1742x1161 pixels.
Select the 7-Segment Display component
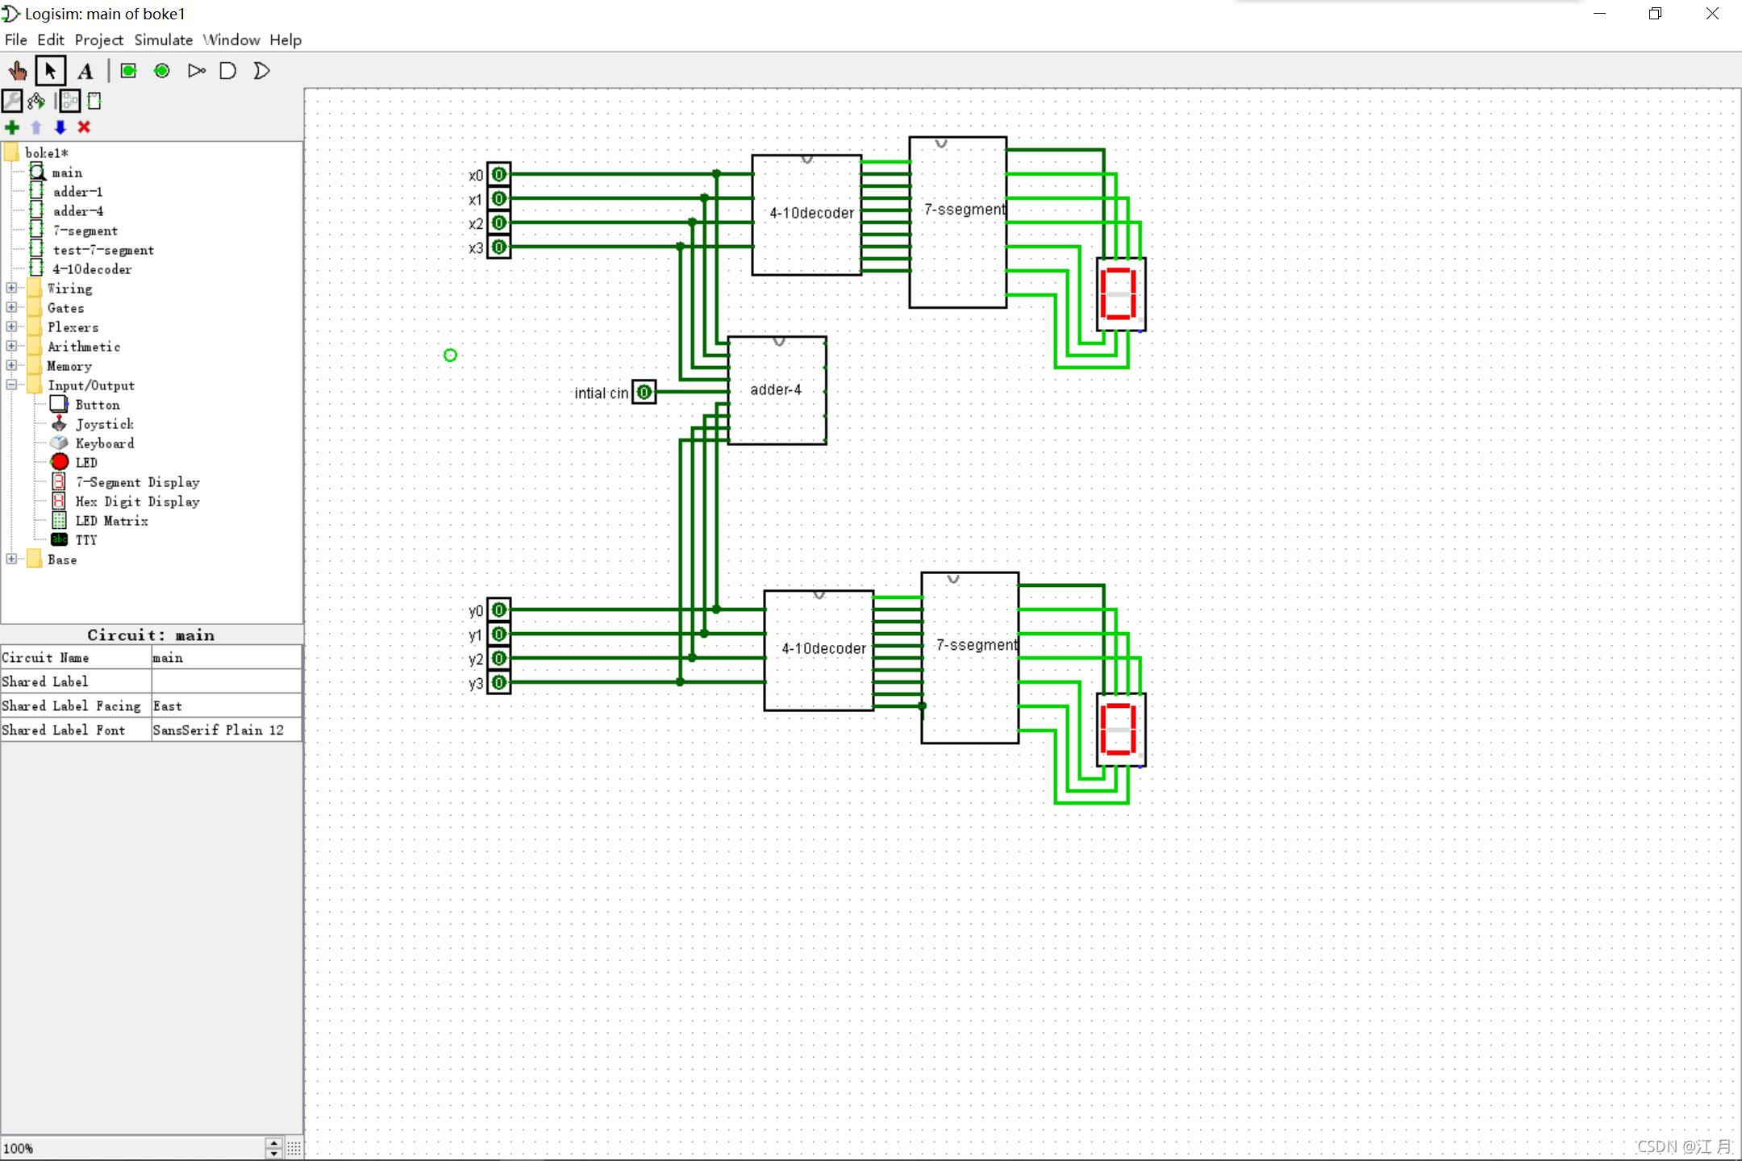pos(137,482)
